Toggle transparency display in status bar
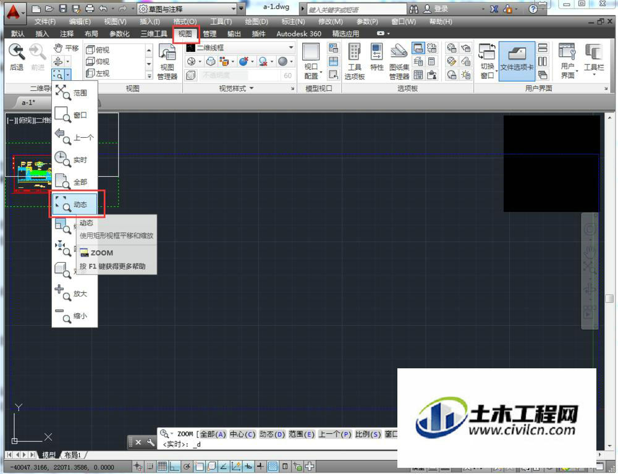Image resolution: width=618 pixels, height=474 pixels. tap(273, 467)
